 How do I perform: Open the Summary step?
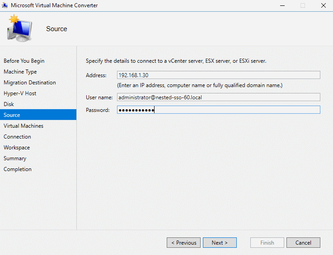coord(15,158)
